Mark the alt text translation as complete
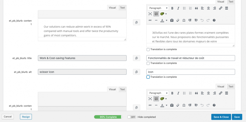This screenshot has width=246, height=122. 148,77
